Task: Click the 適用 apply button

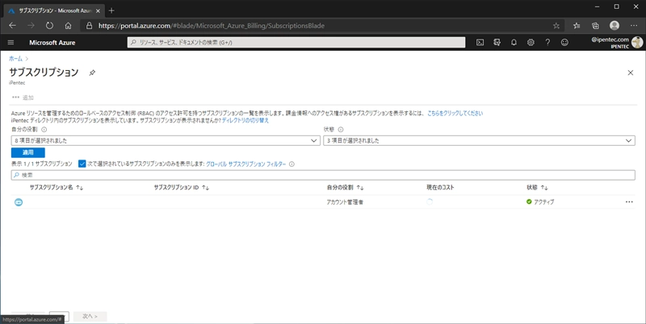Action: click(x=28, y=152)
